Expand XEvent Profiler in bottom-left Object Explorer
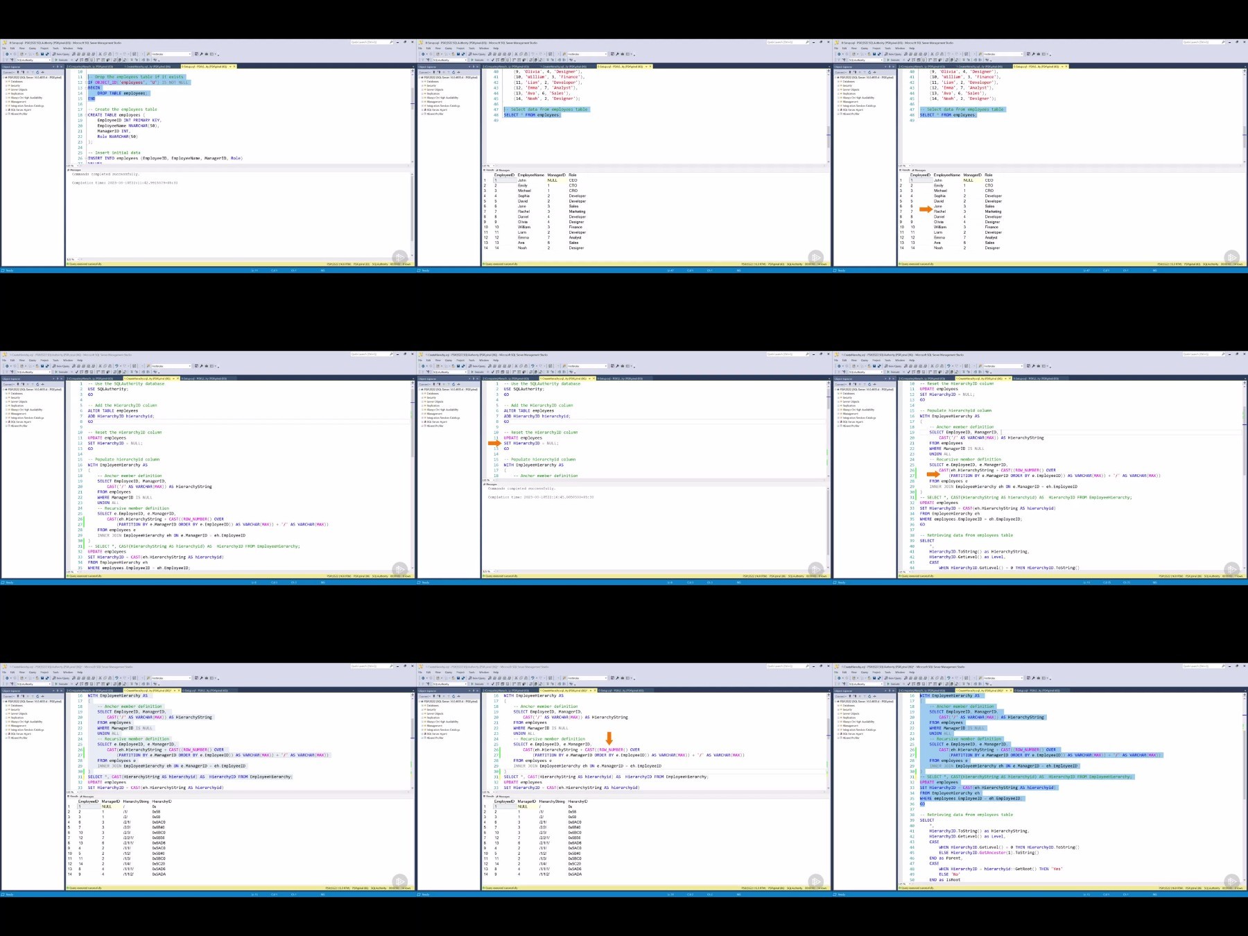Image resolution: width=1248 pixels, height=936 pixels. point(6,738)
